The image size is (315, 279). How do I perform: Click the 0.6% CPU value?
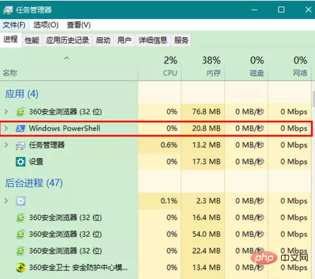[x=169, y=145]
